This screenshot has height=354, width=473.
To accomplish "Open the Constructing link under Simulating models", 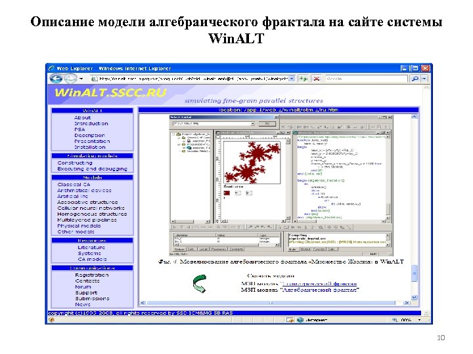I will (75, 163).
